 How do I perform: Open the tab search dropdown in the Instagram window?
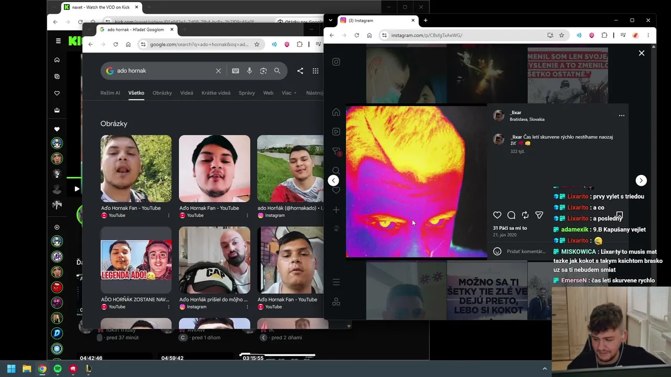(x=330, y=20)
